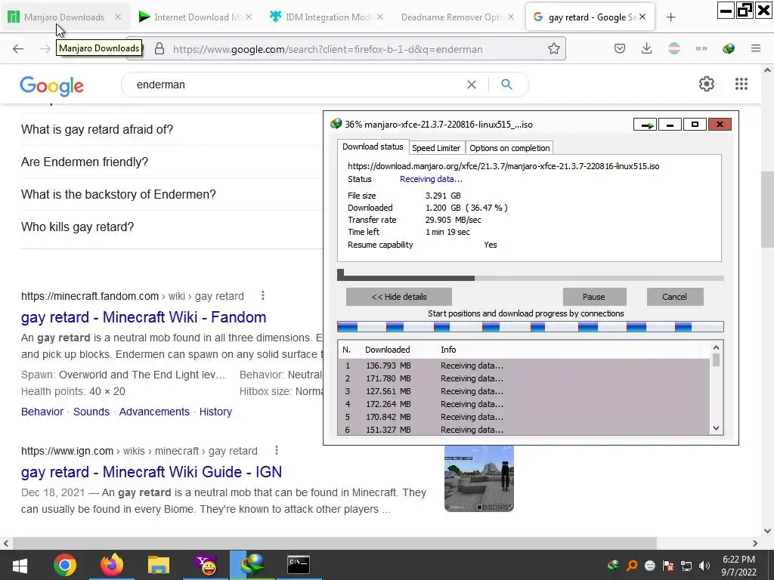Close the Manjaro Downloads browser tab
This screenshot has width=774, height=580.
117,17
